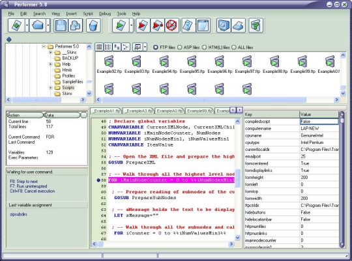Switch file list to list view icon
Image resolution: width=352 pixels, height=261 pixels.
click(108, 47)
